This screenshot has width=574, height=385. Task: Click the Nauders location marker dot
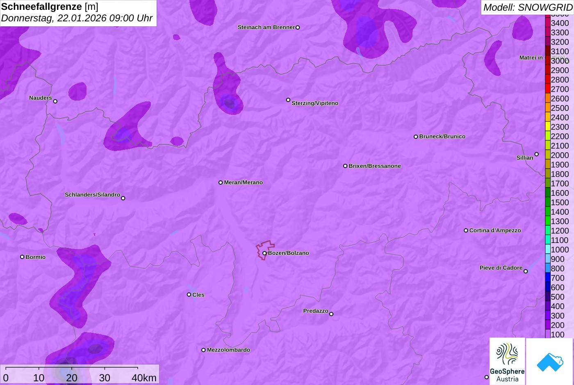click(55, 101)
